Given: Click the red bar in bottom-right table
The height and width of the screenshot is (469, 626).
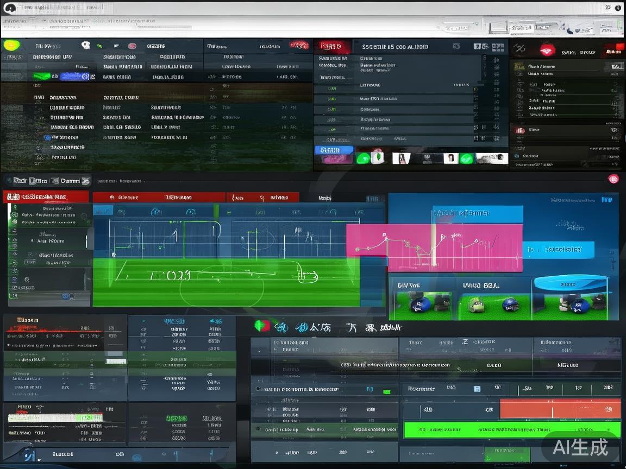Looking at the screenshot, I should [x=560, y=409].
